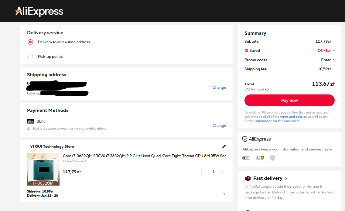Click the item price 117,79 zł
345x211 pixels.
point(72,172)
